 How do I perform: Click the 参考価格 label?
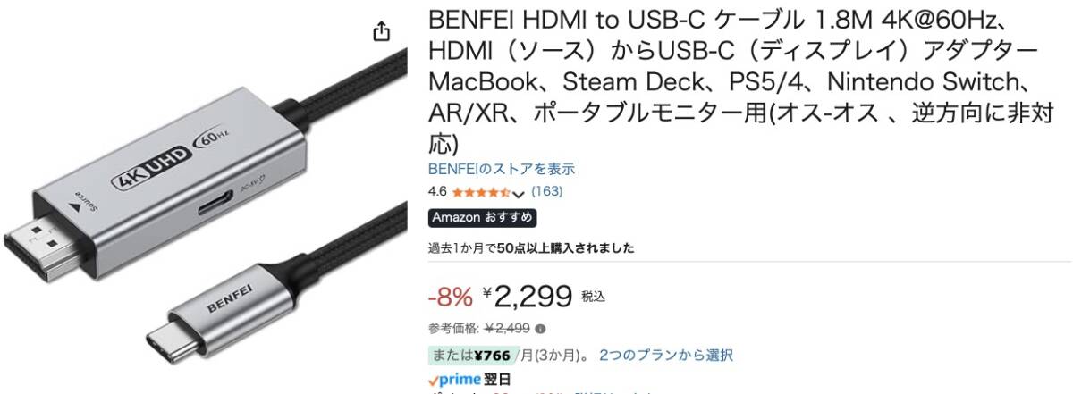pos(454,328)
